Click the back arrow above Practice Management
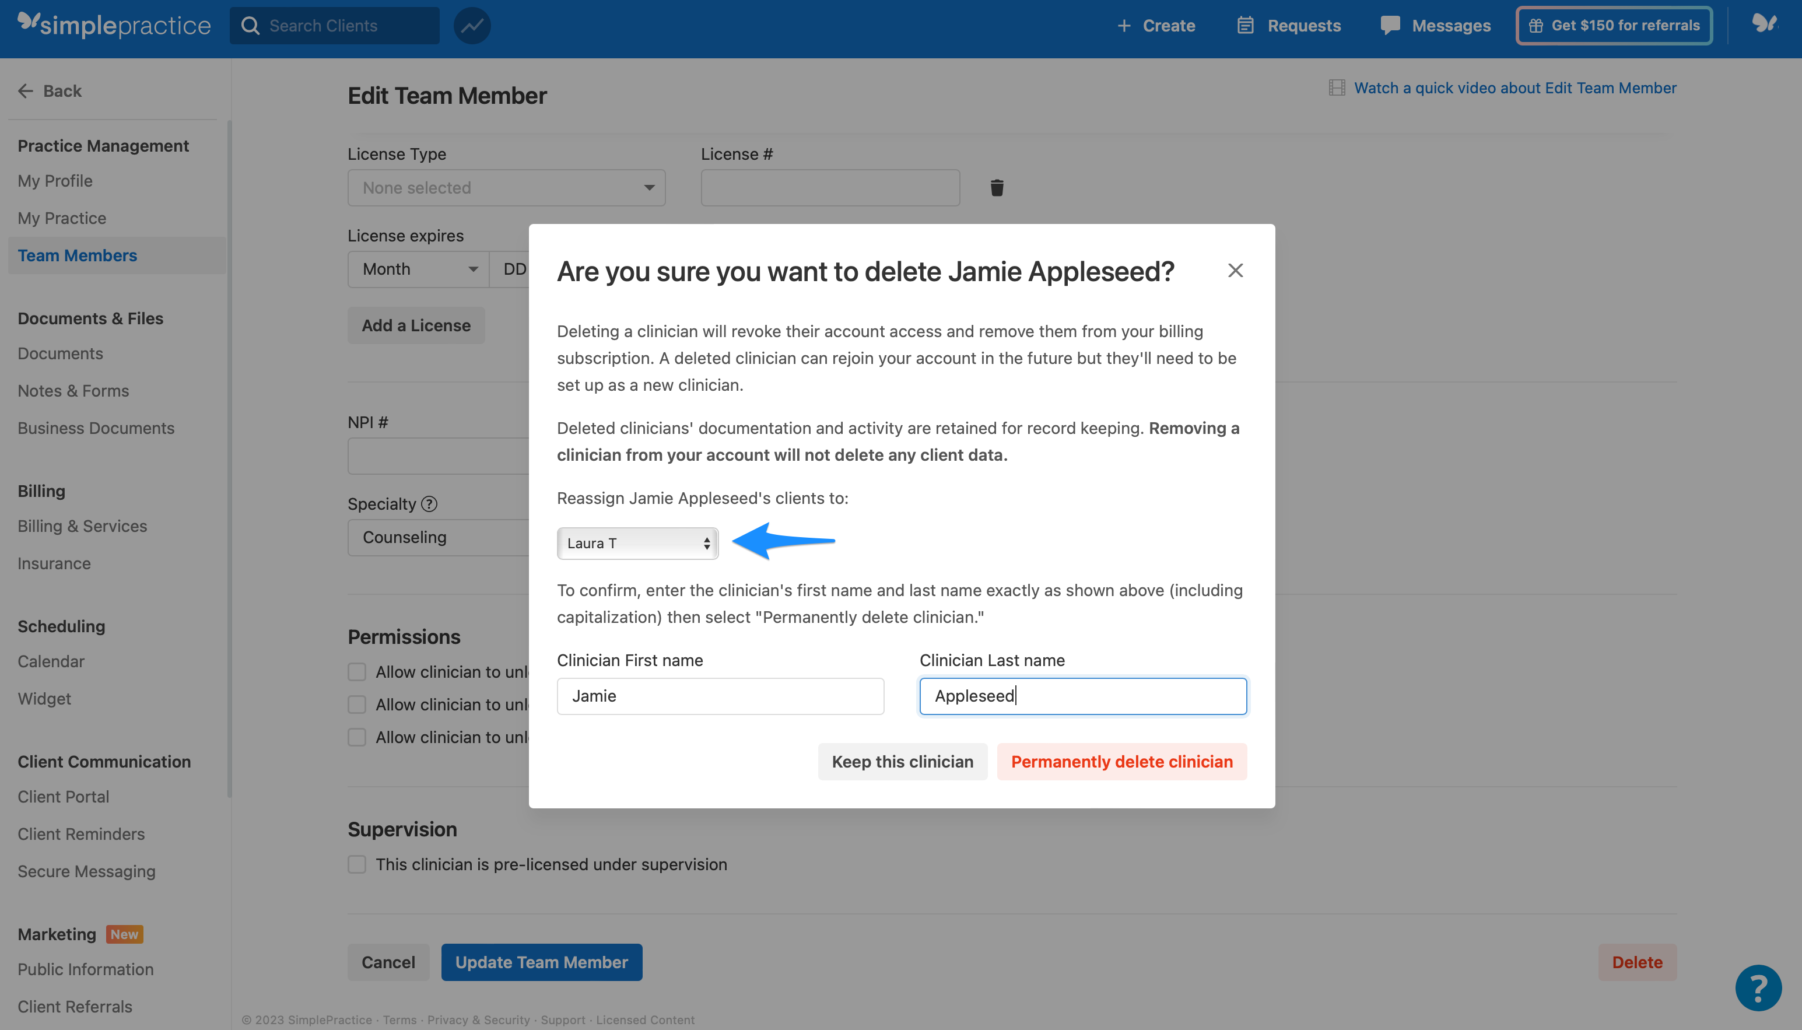This screenshot has width=1802, height=1030. point(26,90)
